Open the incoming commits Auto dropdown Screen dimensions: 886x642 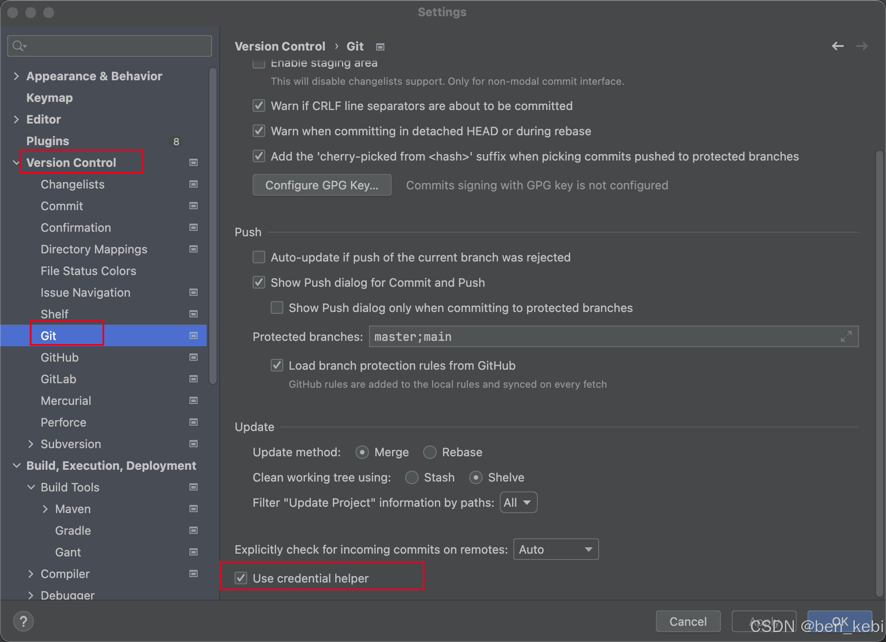click(556, 549)
